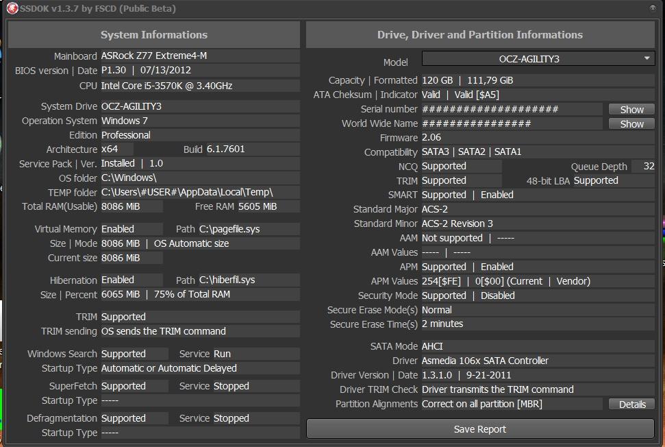Screen dimensions: 665x447
Task: Click the SATA Mode AHCI field
Action: [537, 346]
